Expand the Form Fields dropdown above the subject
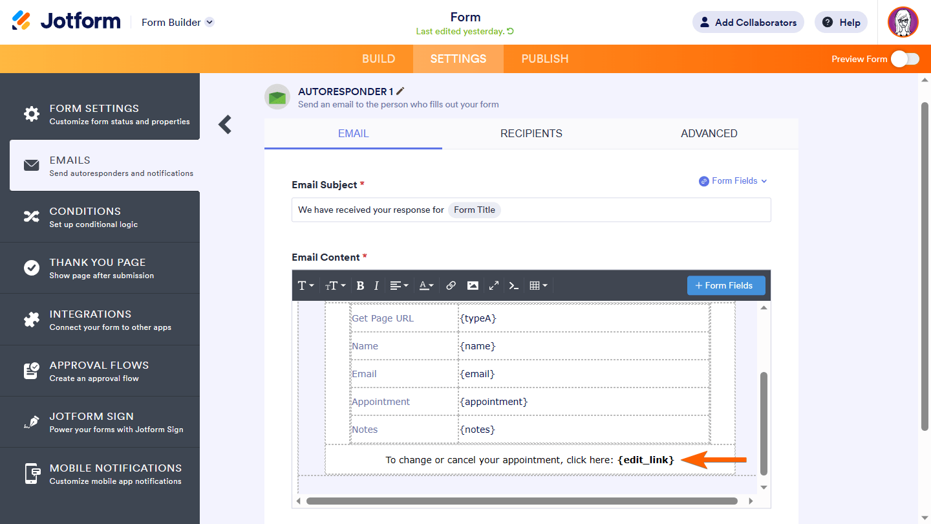 [x=733, y=181]
